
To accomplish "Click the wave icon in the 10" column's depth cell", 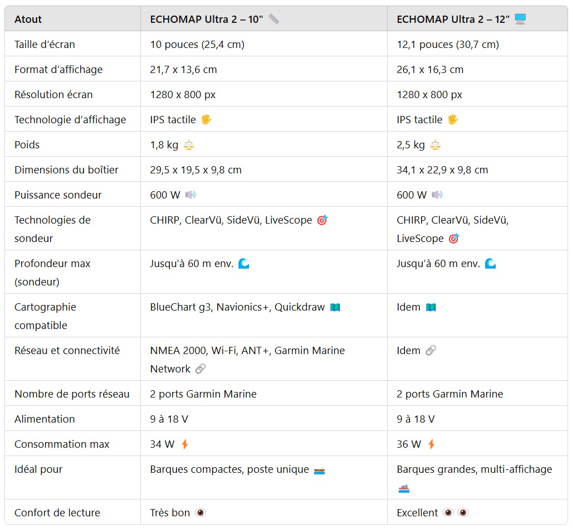I will tap(244, 264).
